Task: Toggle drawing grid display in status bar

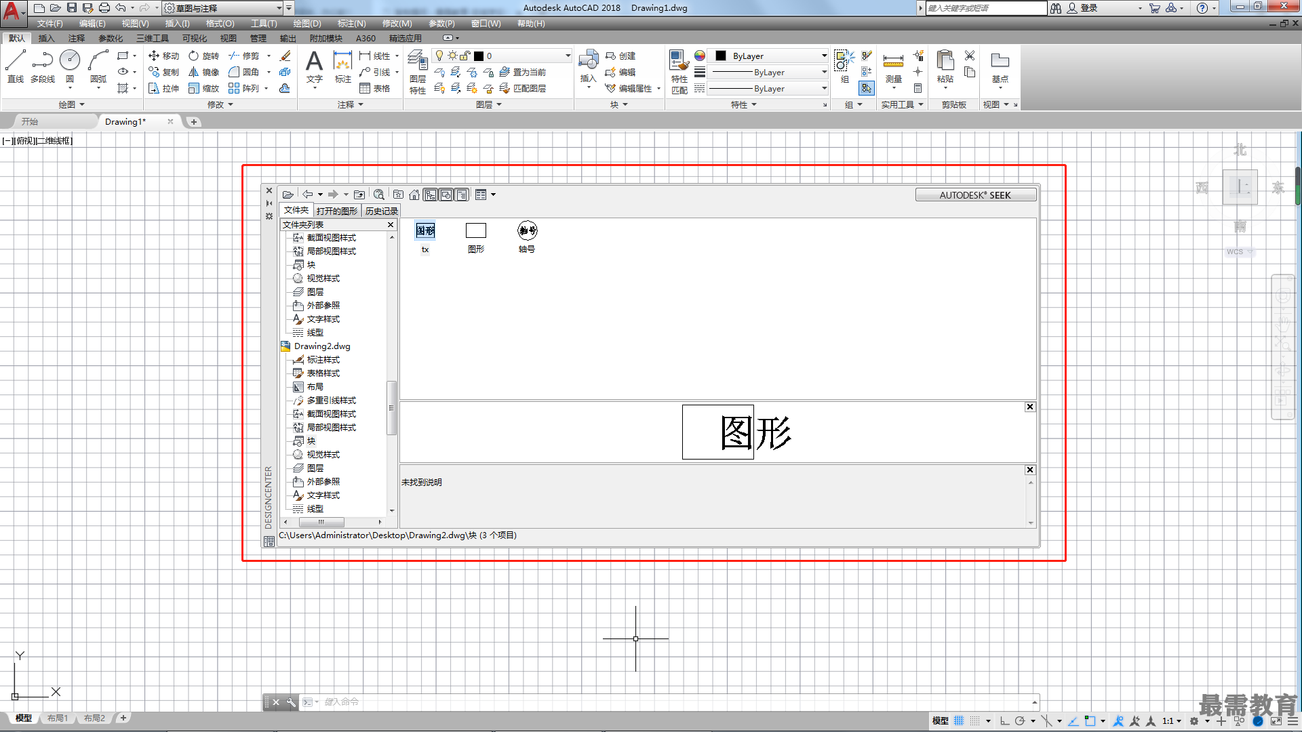Action: tap(959, 721)
